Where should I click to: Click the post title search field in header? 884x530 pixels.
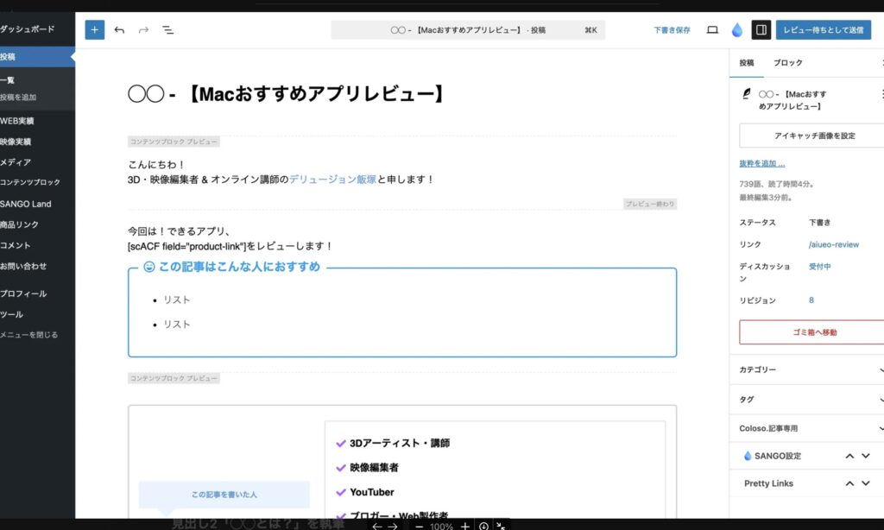click(x=468, y=29)
